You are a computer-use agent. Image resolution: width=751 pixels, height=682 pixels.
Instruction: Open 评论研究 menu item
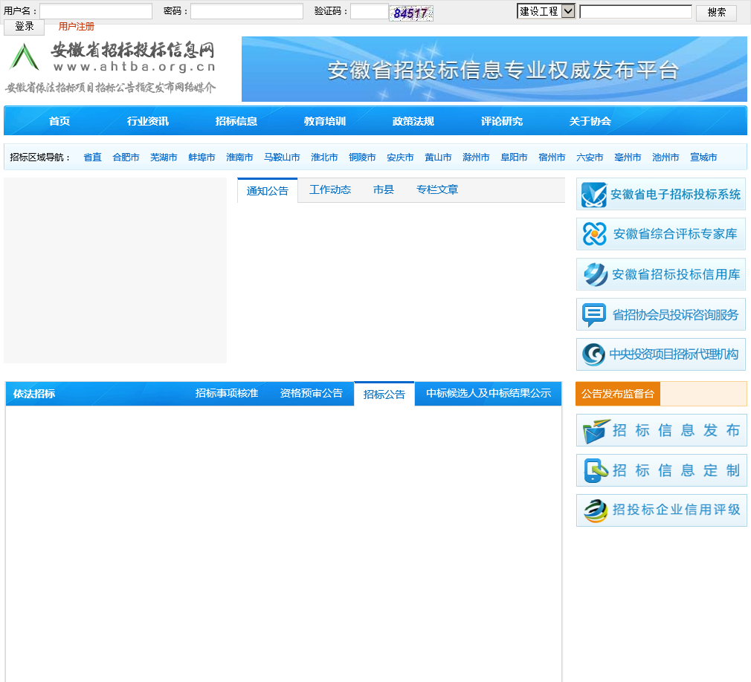501,121
